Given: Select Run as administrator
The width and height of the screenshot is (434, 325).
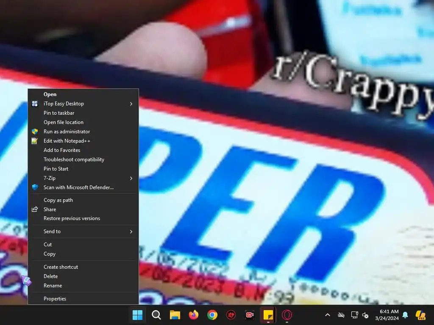Looking at the screenshot, I should [x=83, y=132].
